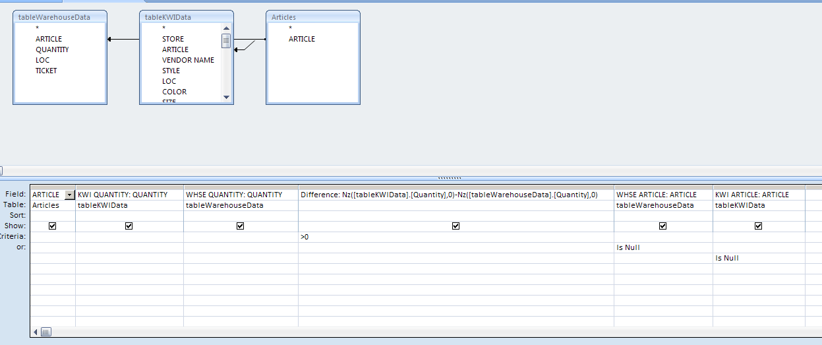Click the Sort row label
Viewport: 822px width, 345px height.
18,216
